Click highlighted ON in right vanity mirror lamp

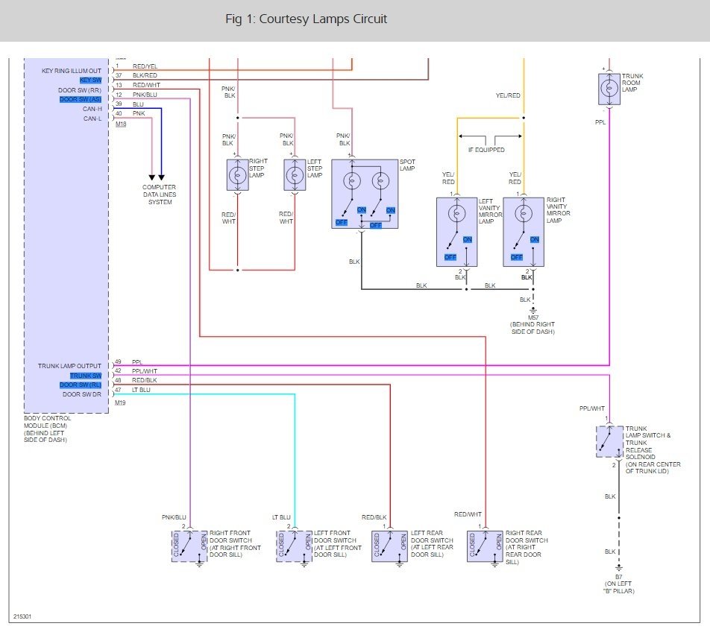tap(534, 239)
